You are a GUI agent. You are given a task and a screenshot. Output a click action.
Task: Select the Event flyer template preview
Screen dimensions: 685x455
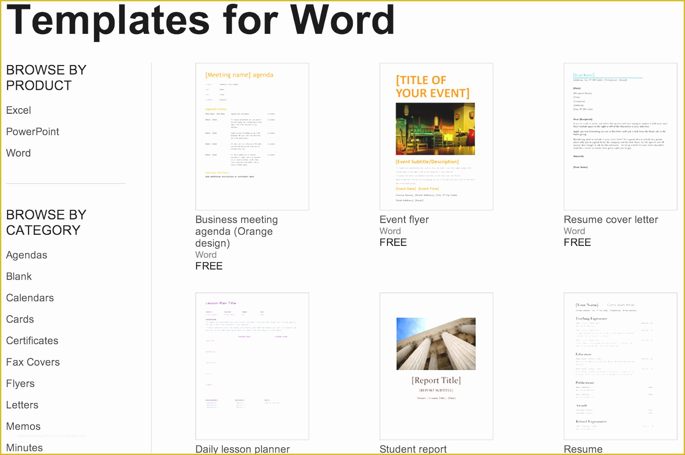tap(436, 136)
